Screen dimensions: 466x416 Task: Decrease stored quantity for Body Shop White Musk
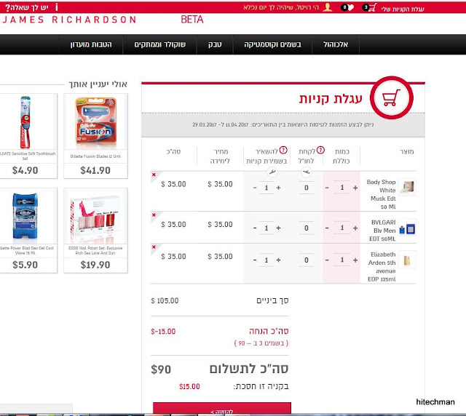pyautogui.click(x=255, y=188)
